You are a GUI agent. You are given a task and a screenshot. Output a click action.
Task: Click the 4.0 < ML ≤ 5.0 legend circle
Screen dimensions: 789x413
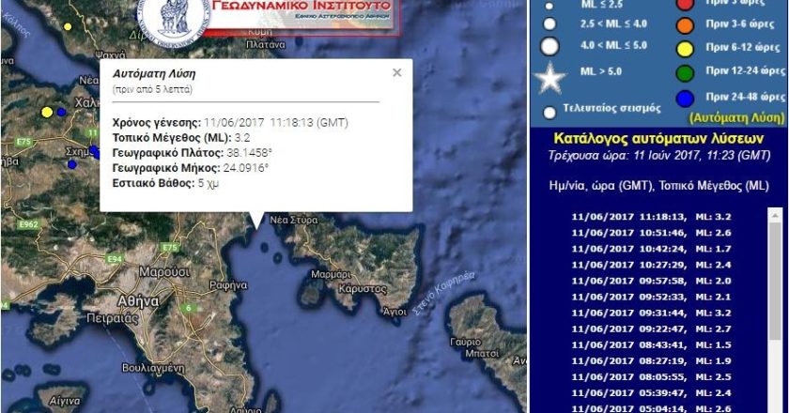pyautogui.click(x=549, y=46)
